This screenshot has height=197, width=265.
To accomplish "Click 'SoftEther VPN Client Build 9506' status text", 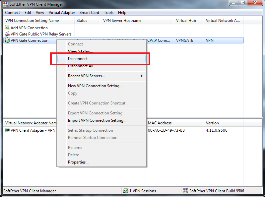I will (x=217, y=191).
